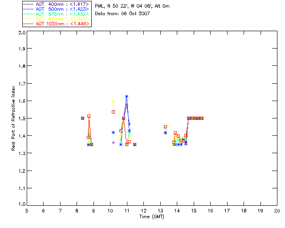The height and width of the screenshot is (228, 285).
Task: Click the x-axis tick label 10
Action: point(110,211)
